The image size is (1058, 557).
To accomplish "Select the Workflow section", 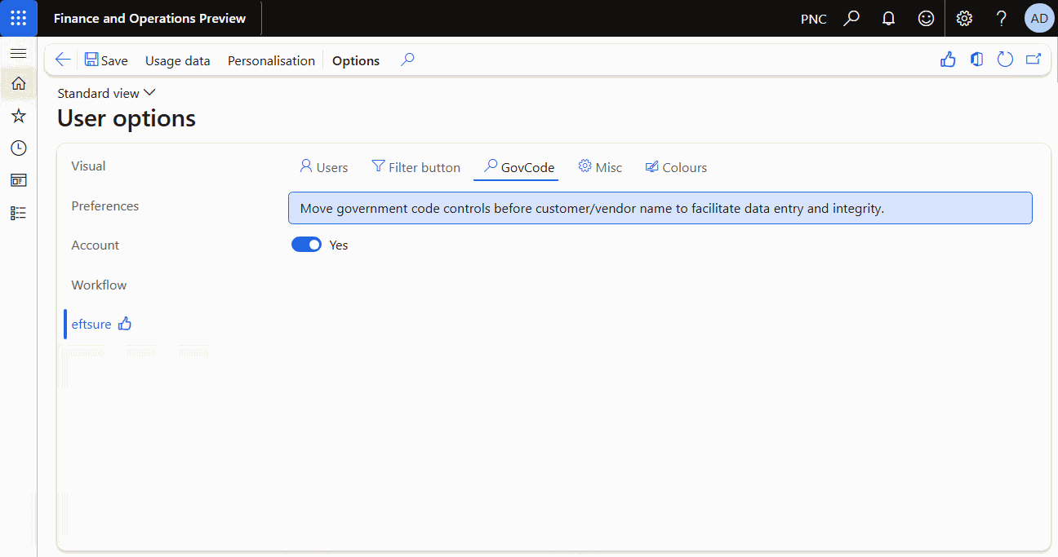I will (99, 285).
